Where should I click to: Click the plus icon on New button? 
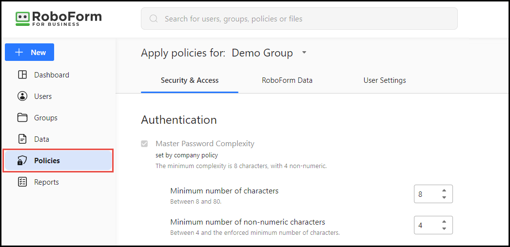20,52
